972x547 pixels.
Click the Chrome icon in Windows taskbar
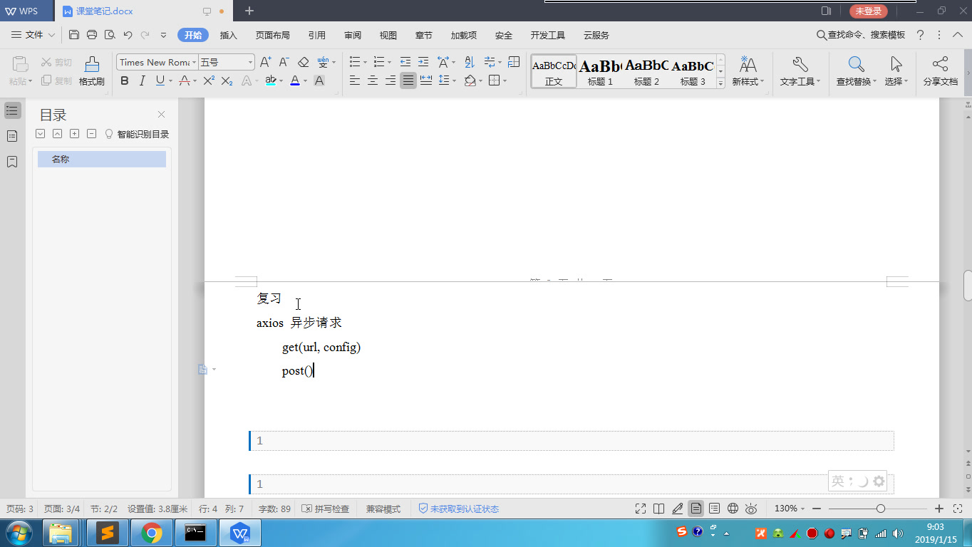pos(151,533)
